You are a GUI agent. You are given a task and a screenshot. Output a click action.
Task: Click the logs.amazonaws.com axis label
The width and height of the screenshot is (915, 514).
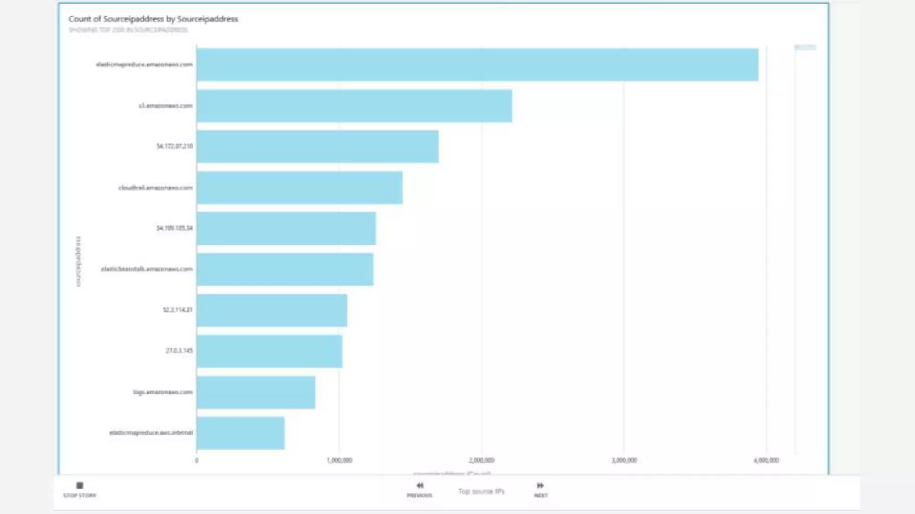[163, 392]
